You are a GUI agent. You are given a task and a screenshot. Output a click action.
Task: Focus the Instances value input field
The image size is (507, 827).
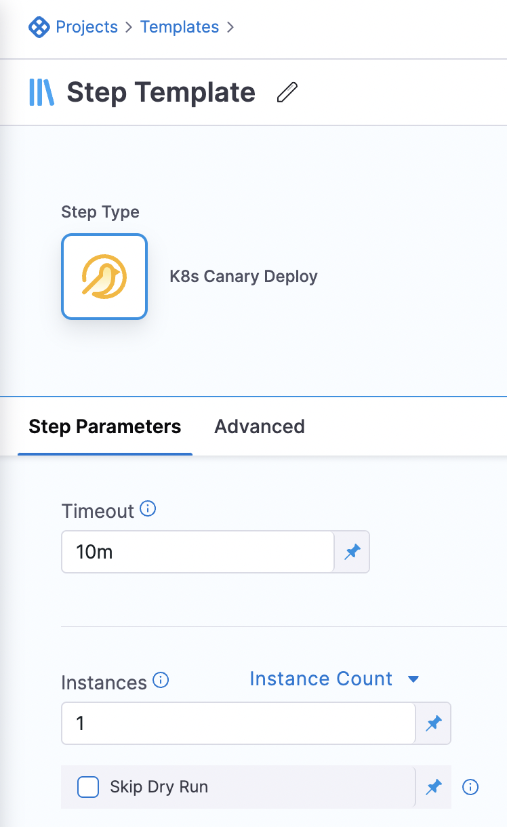click(x=238, y=723)
